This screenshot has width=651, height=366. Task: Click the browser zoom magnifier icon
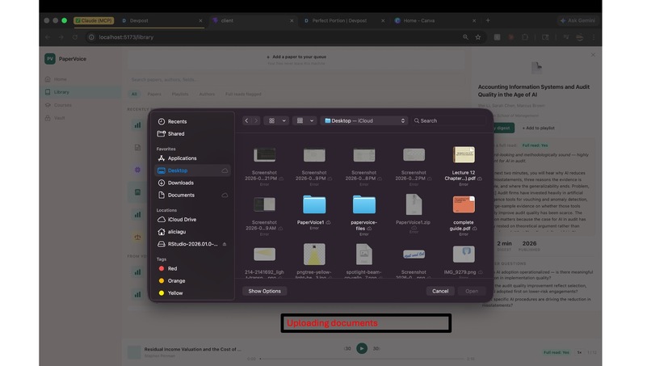(465, 37)
